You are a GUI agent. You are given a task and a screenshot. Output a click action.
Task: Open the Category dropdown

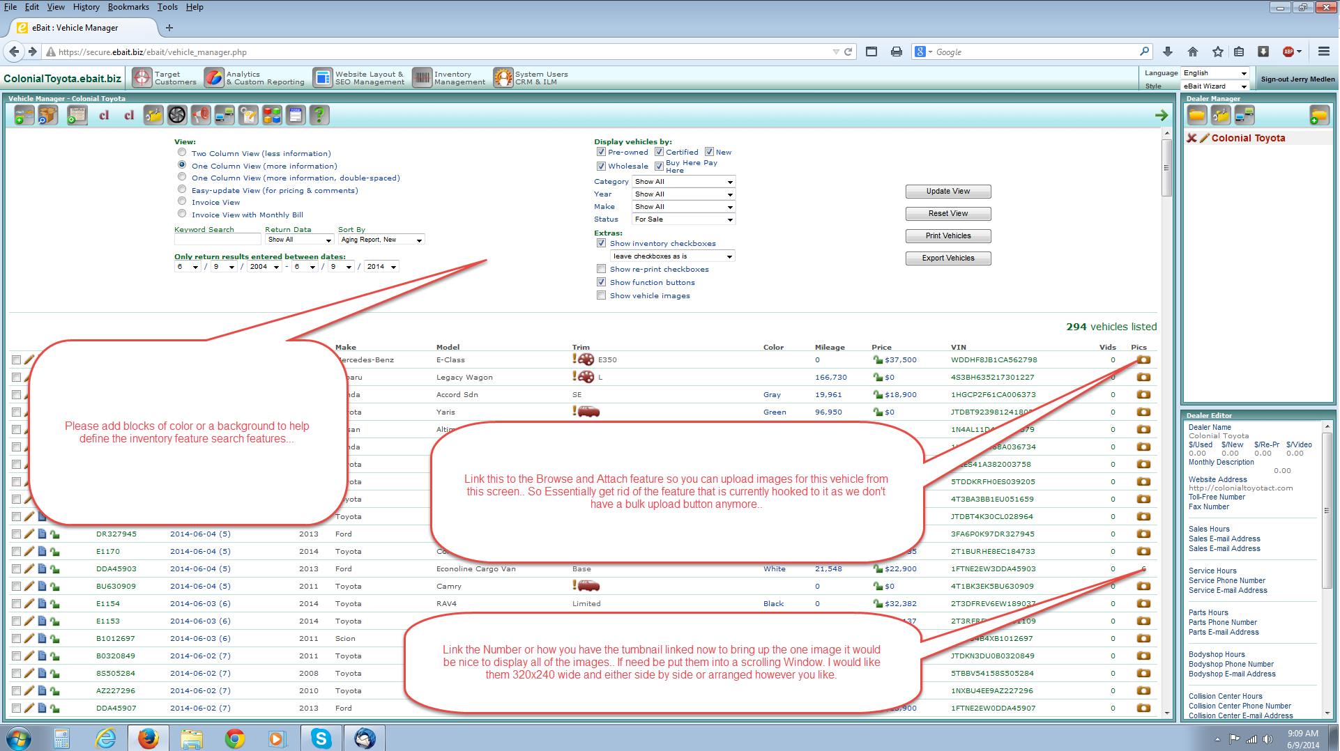click(683, 182)
